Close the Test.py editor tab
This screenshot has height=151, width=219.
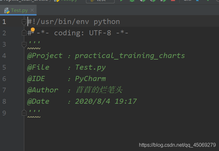point(32,10)
